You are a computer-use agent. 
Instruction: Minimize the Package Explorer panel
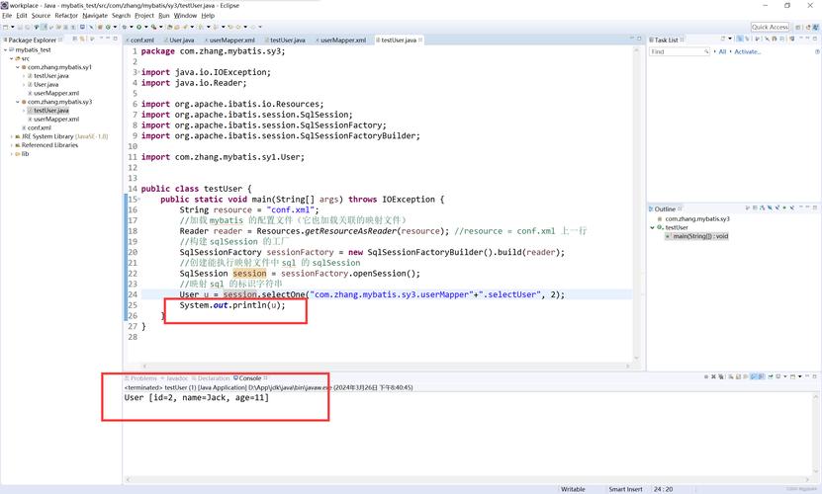[x=107, y=40]
